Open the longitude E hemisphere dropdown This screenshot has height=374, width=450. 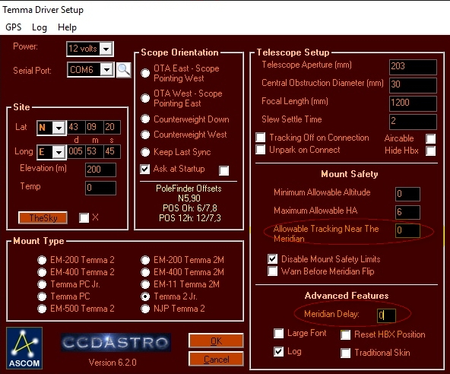(59, 152)
